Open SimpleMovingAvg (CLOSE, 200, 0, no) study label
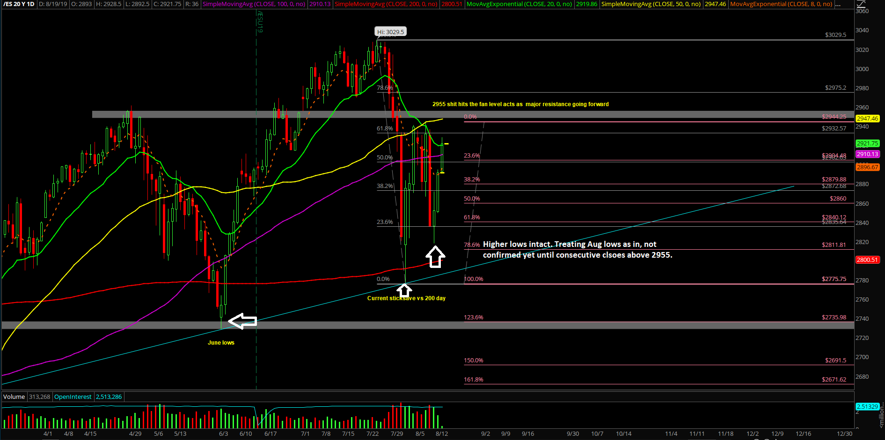This screenshot has height=440, width=885. pos(386,4)
